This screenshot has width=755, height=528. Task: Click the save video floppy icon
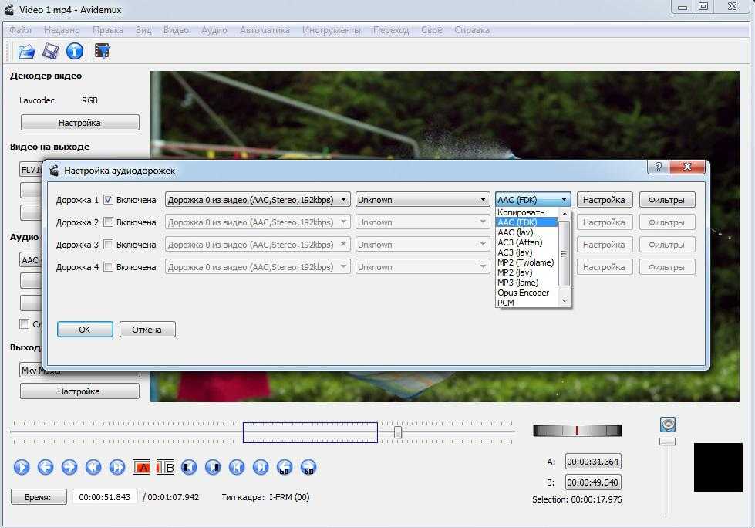tap(51, 52)
